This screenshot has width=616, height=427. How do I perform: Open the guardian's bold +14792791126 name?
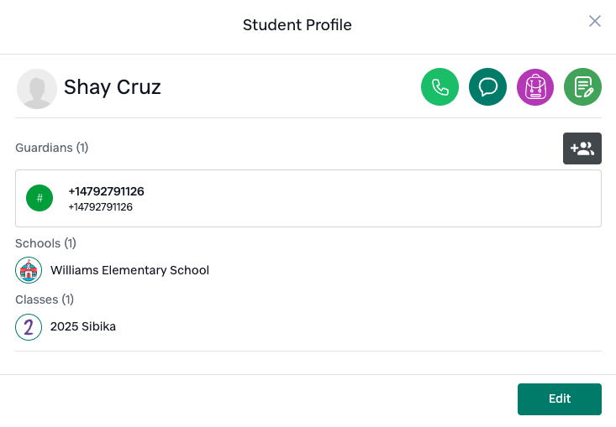(106, 191)
